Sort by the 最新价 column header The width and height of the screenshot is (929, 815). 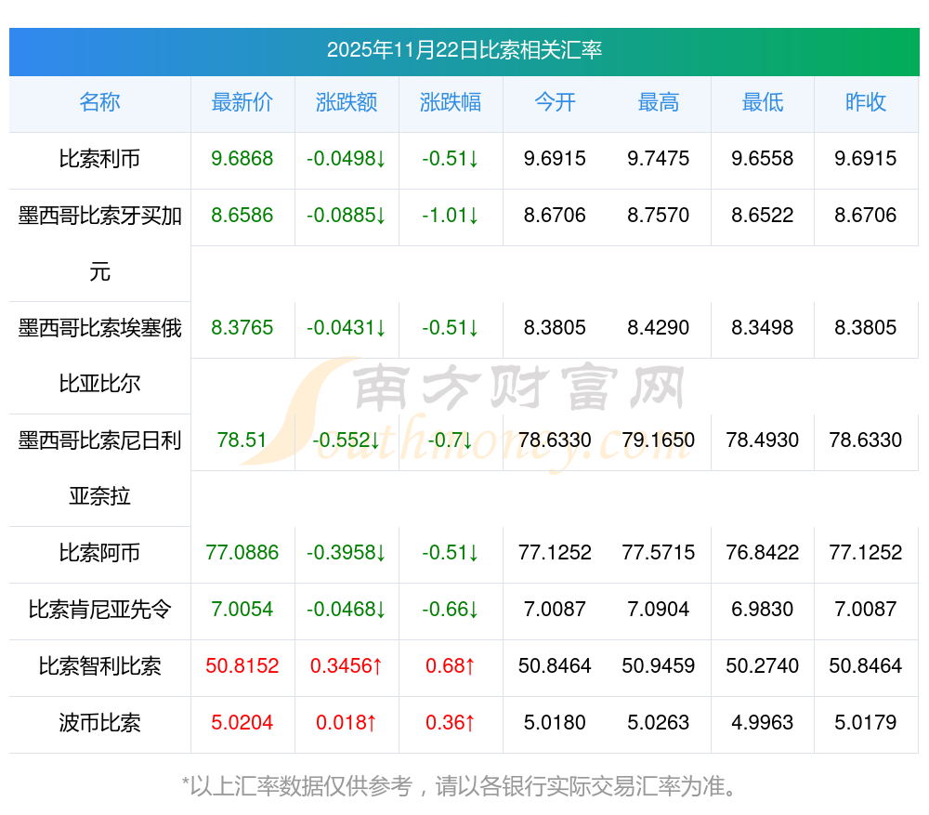242,103
